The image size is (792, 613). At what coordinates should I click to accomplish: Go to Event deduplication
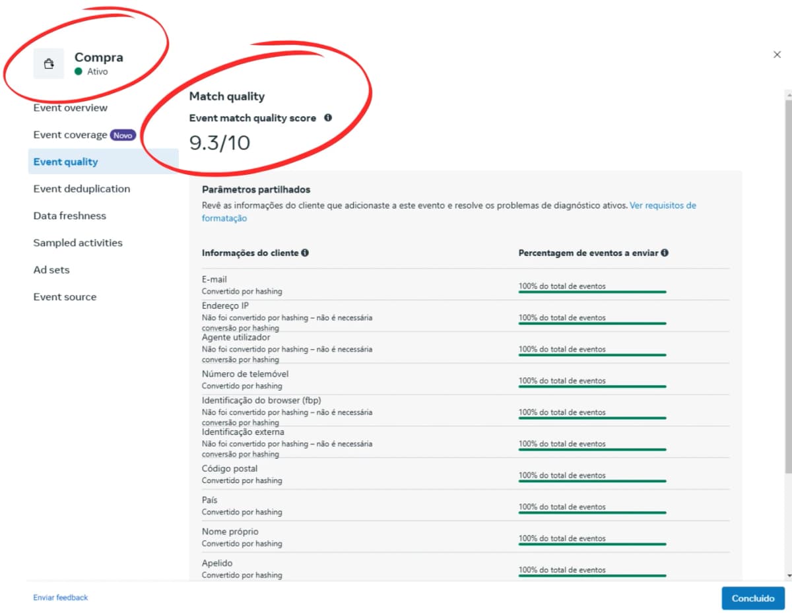pyautogui.click(x=81, y=189)
